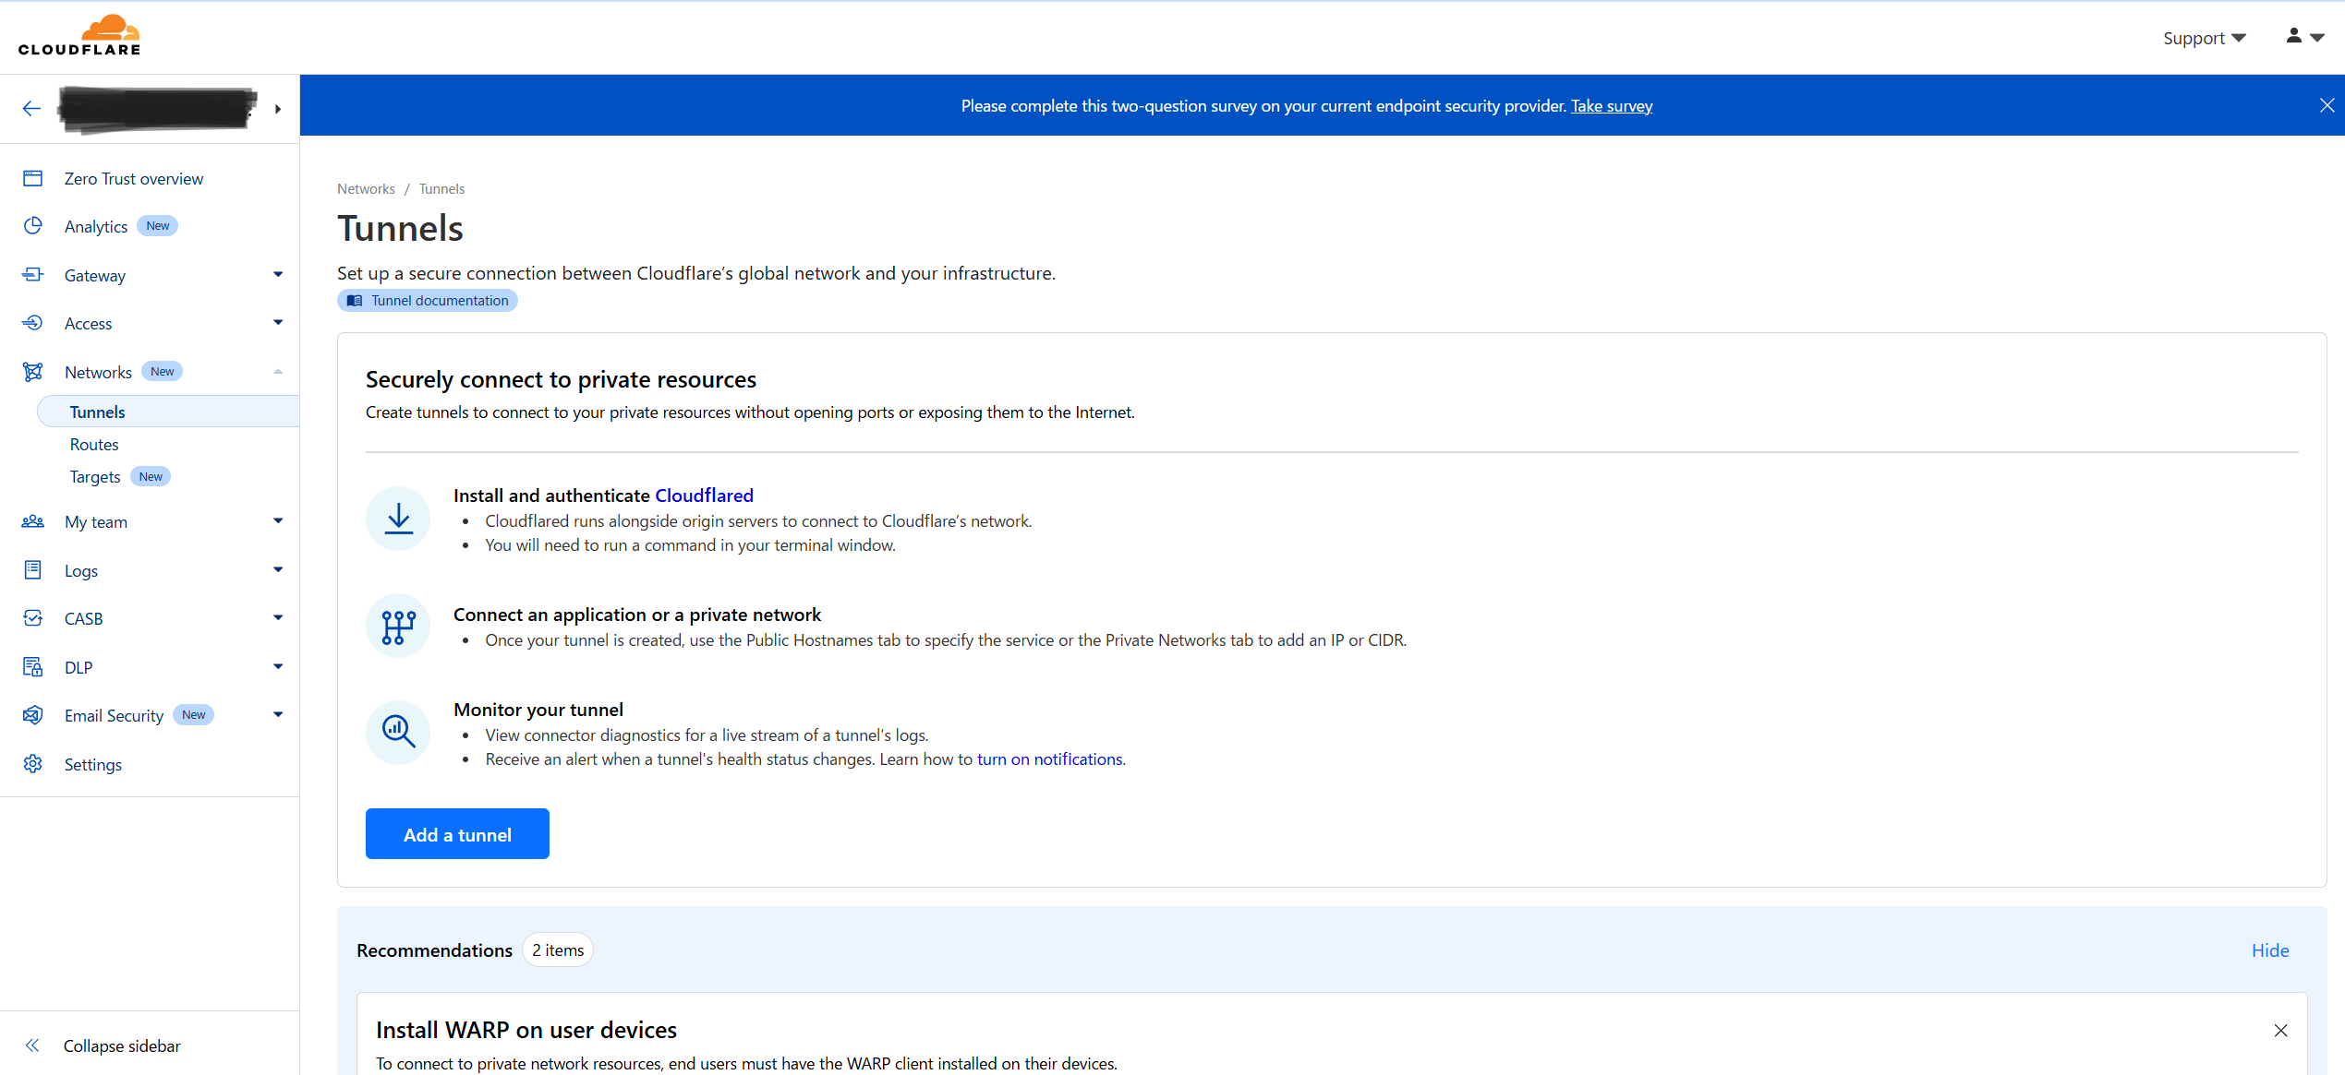Viewport: 2345px width, 1075px height.
Task: Close the Install WARP recommendation card
Action: (2280, 1031)
